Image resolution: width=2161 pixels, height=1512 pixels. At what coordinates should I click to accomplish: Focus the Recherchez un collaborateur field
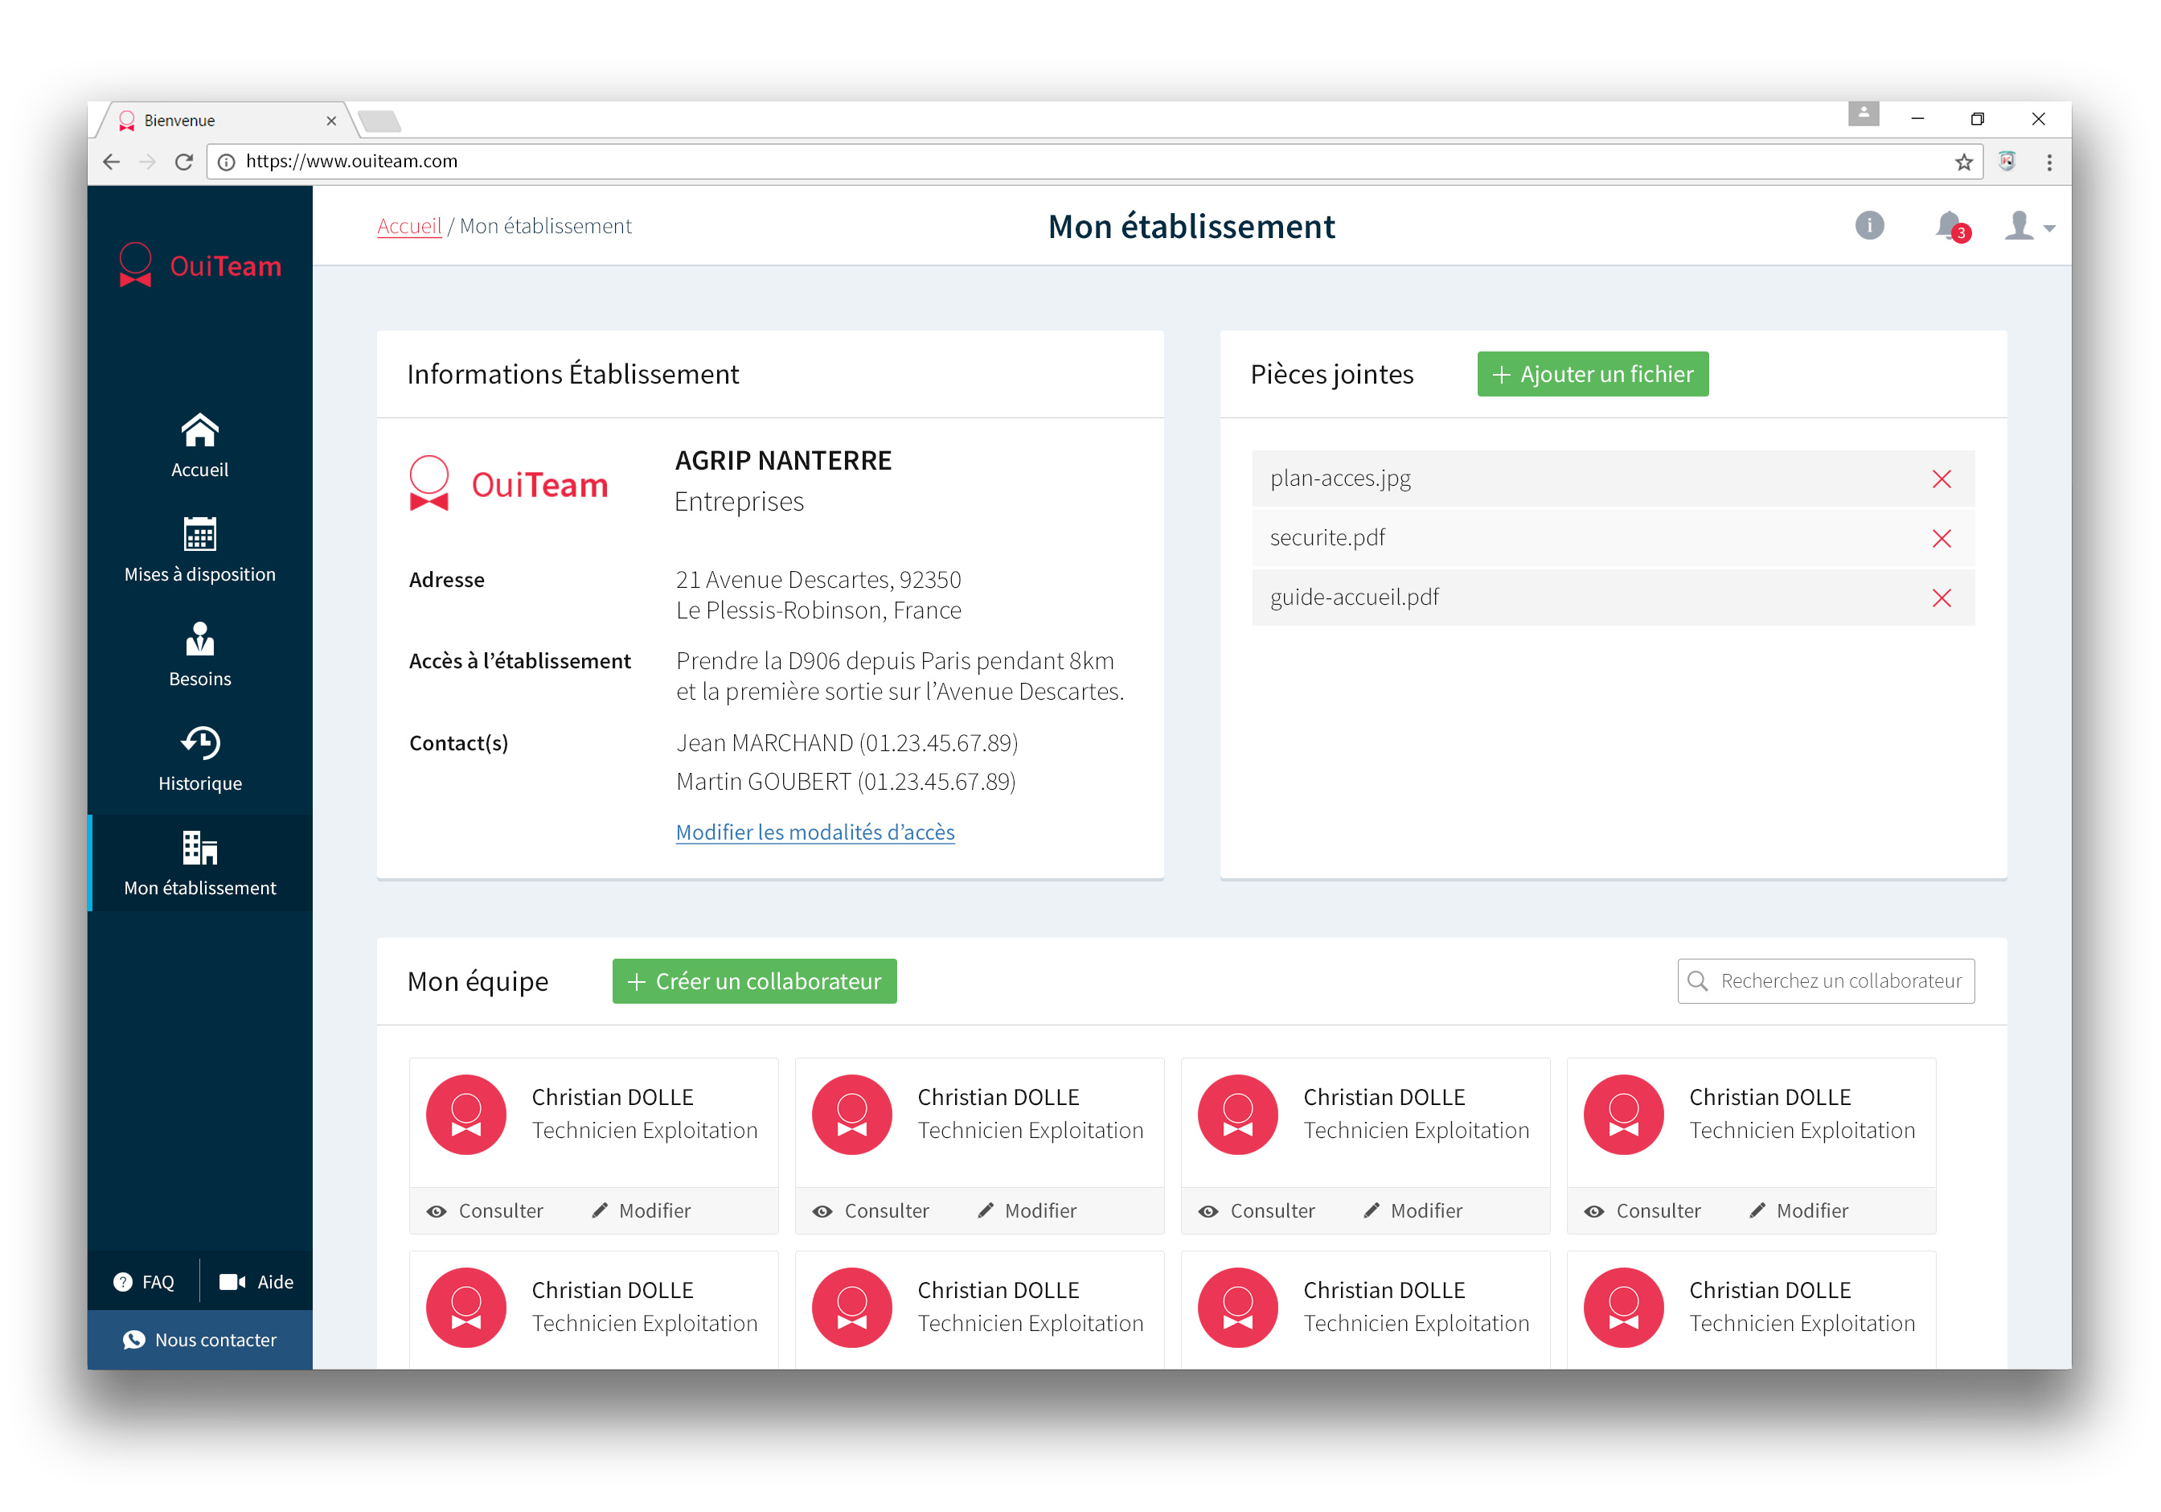click(1825, 981)
